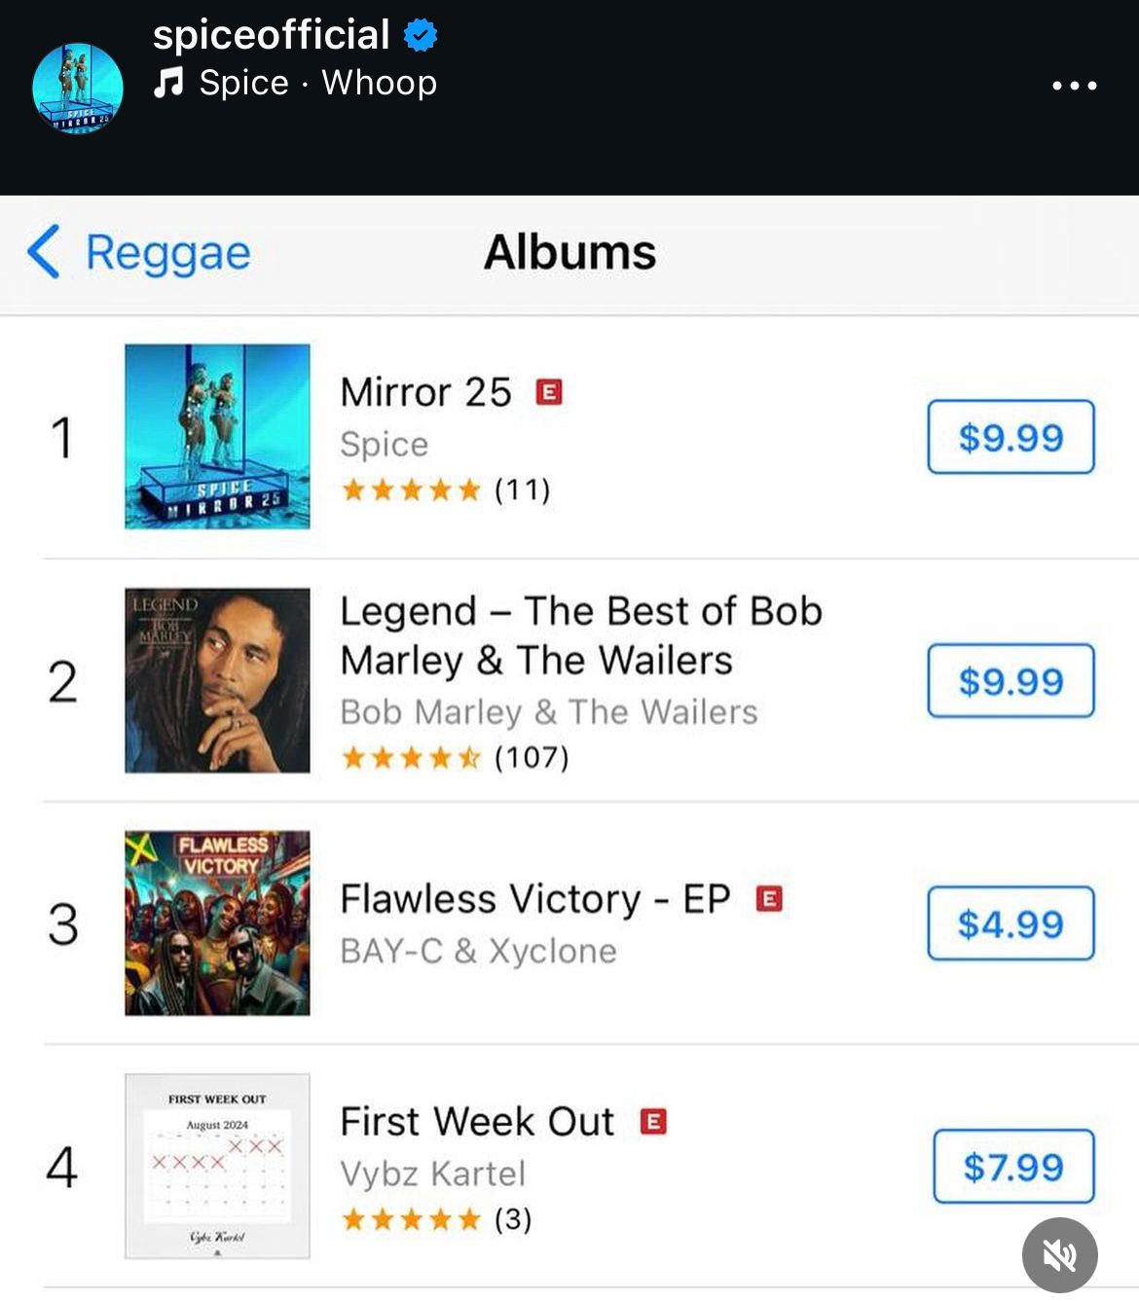Image resolution: width=1139 pixels, height=1301 pixels.
Task: Go back using the blue chevron
Action: tap(44, 252)
